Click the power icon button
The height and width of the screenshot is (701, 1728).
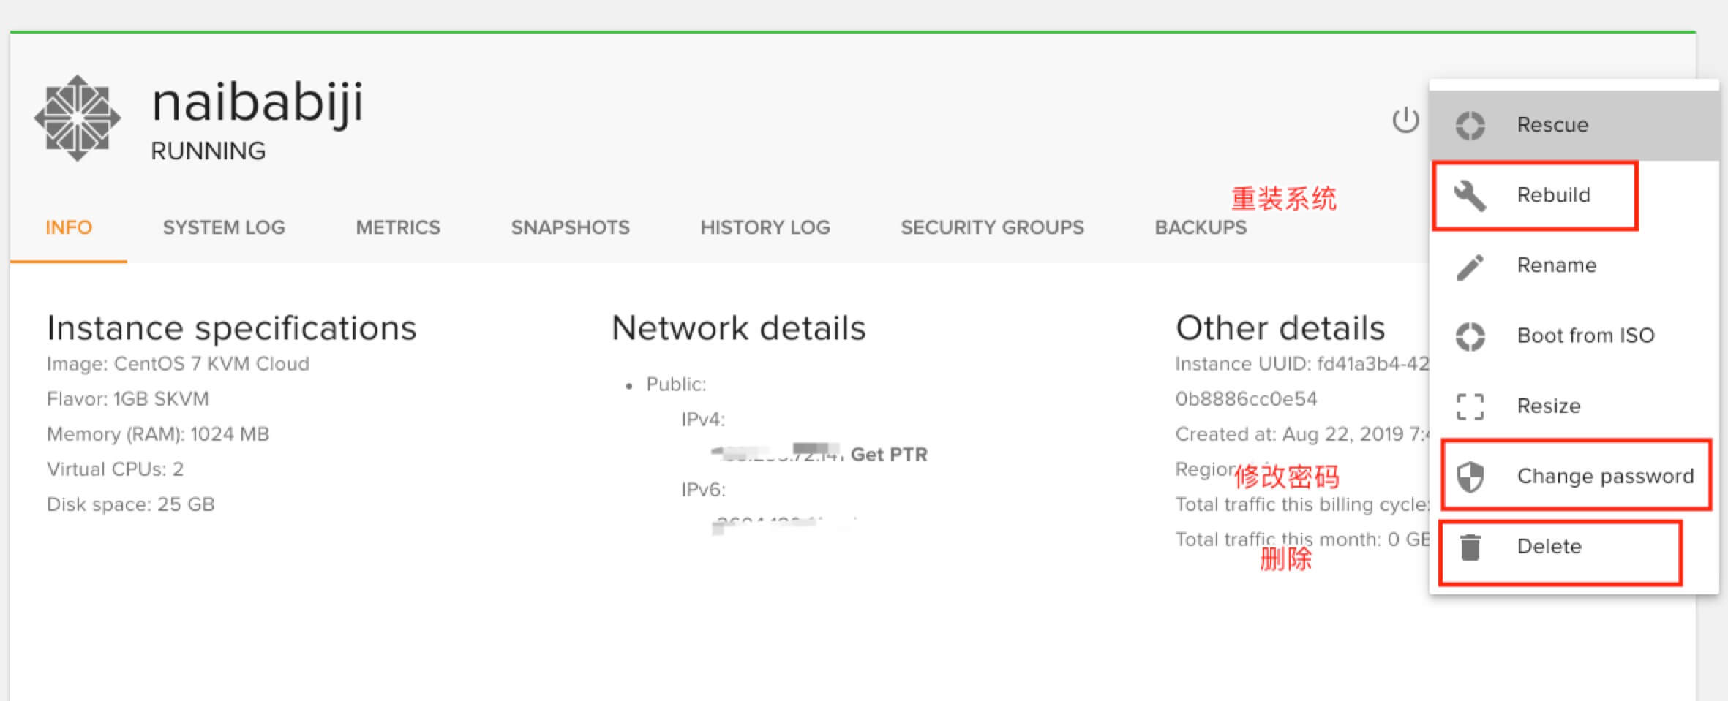pyautogui.click(x=1405, y=121)
